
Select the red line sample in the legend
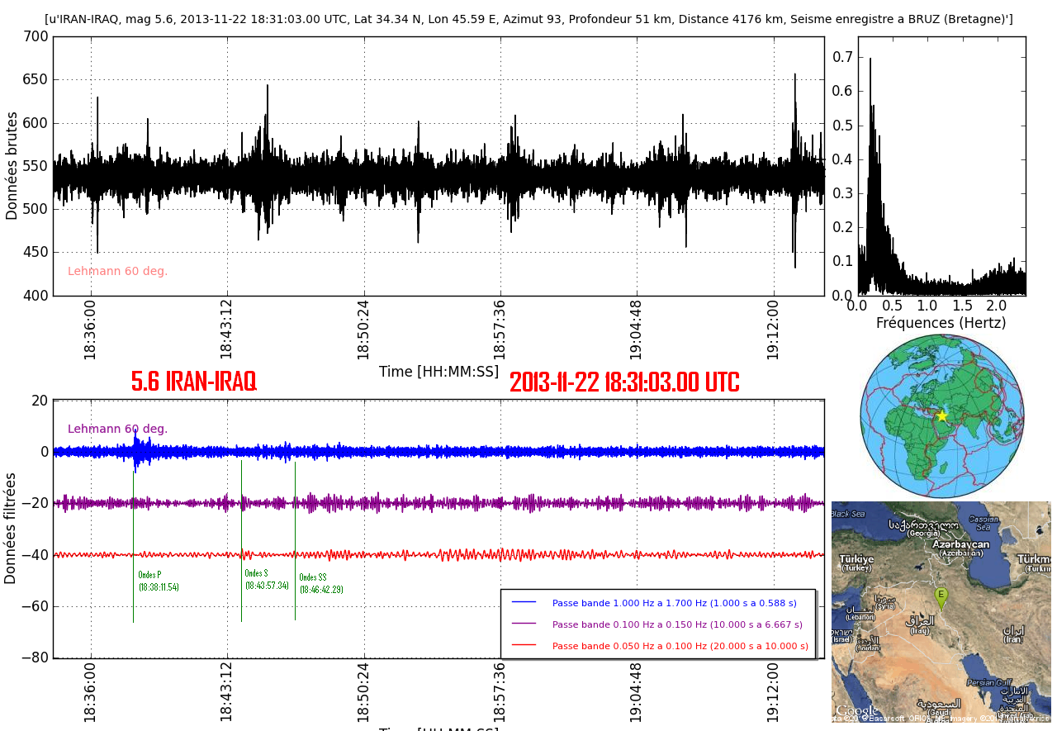[524, 646]
